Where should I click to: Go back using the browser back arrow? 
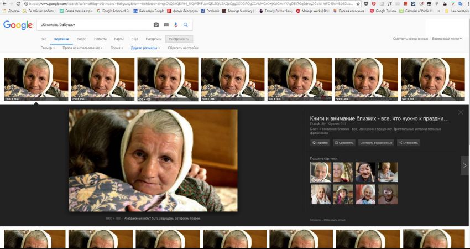point(4,4)
